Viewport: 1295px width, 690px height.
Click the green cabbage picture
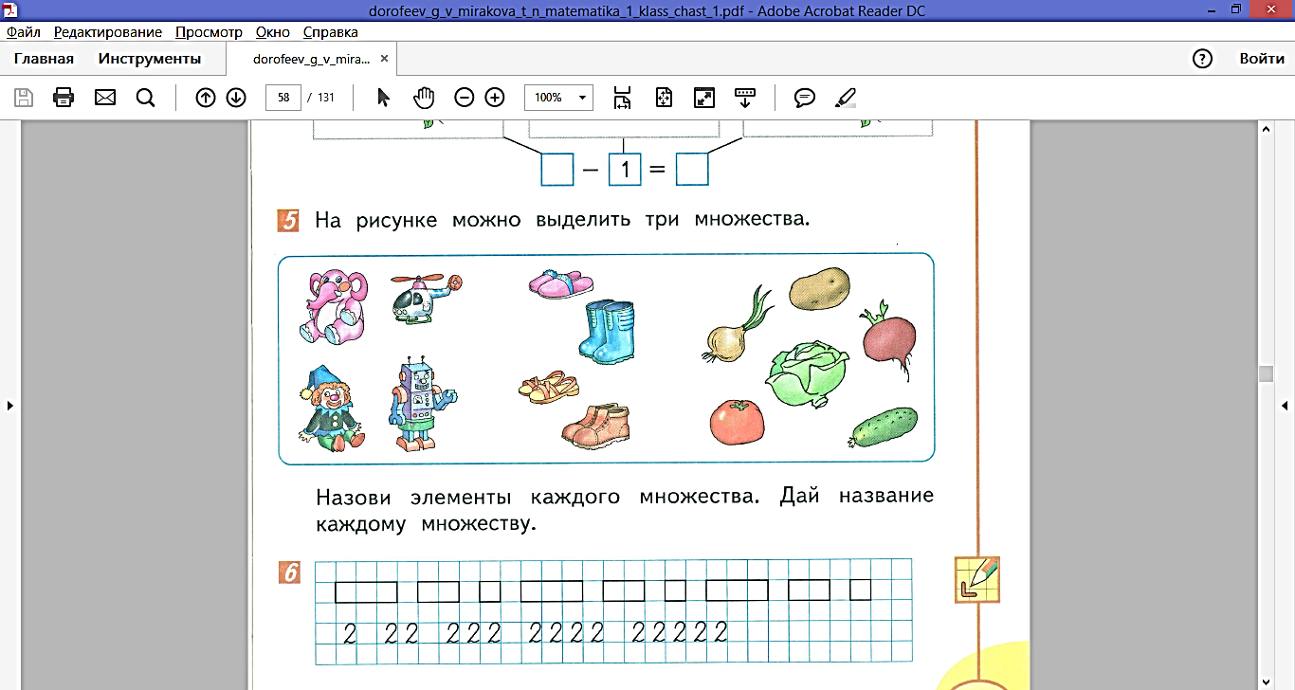tap(807, 373)
